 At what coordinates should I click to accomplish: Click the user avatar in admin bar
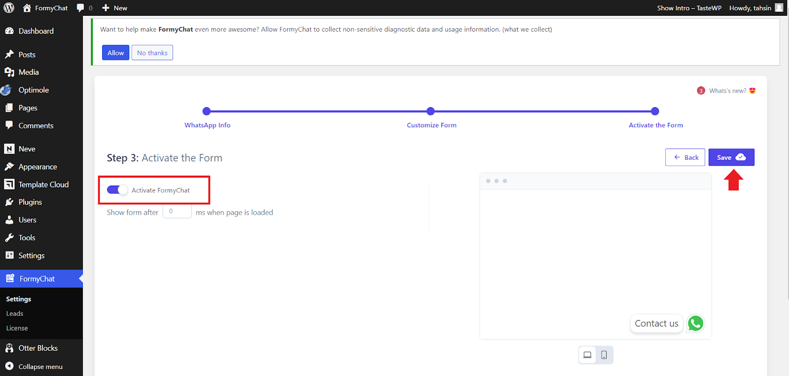coord(779,8)
